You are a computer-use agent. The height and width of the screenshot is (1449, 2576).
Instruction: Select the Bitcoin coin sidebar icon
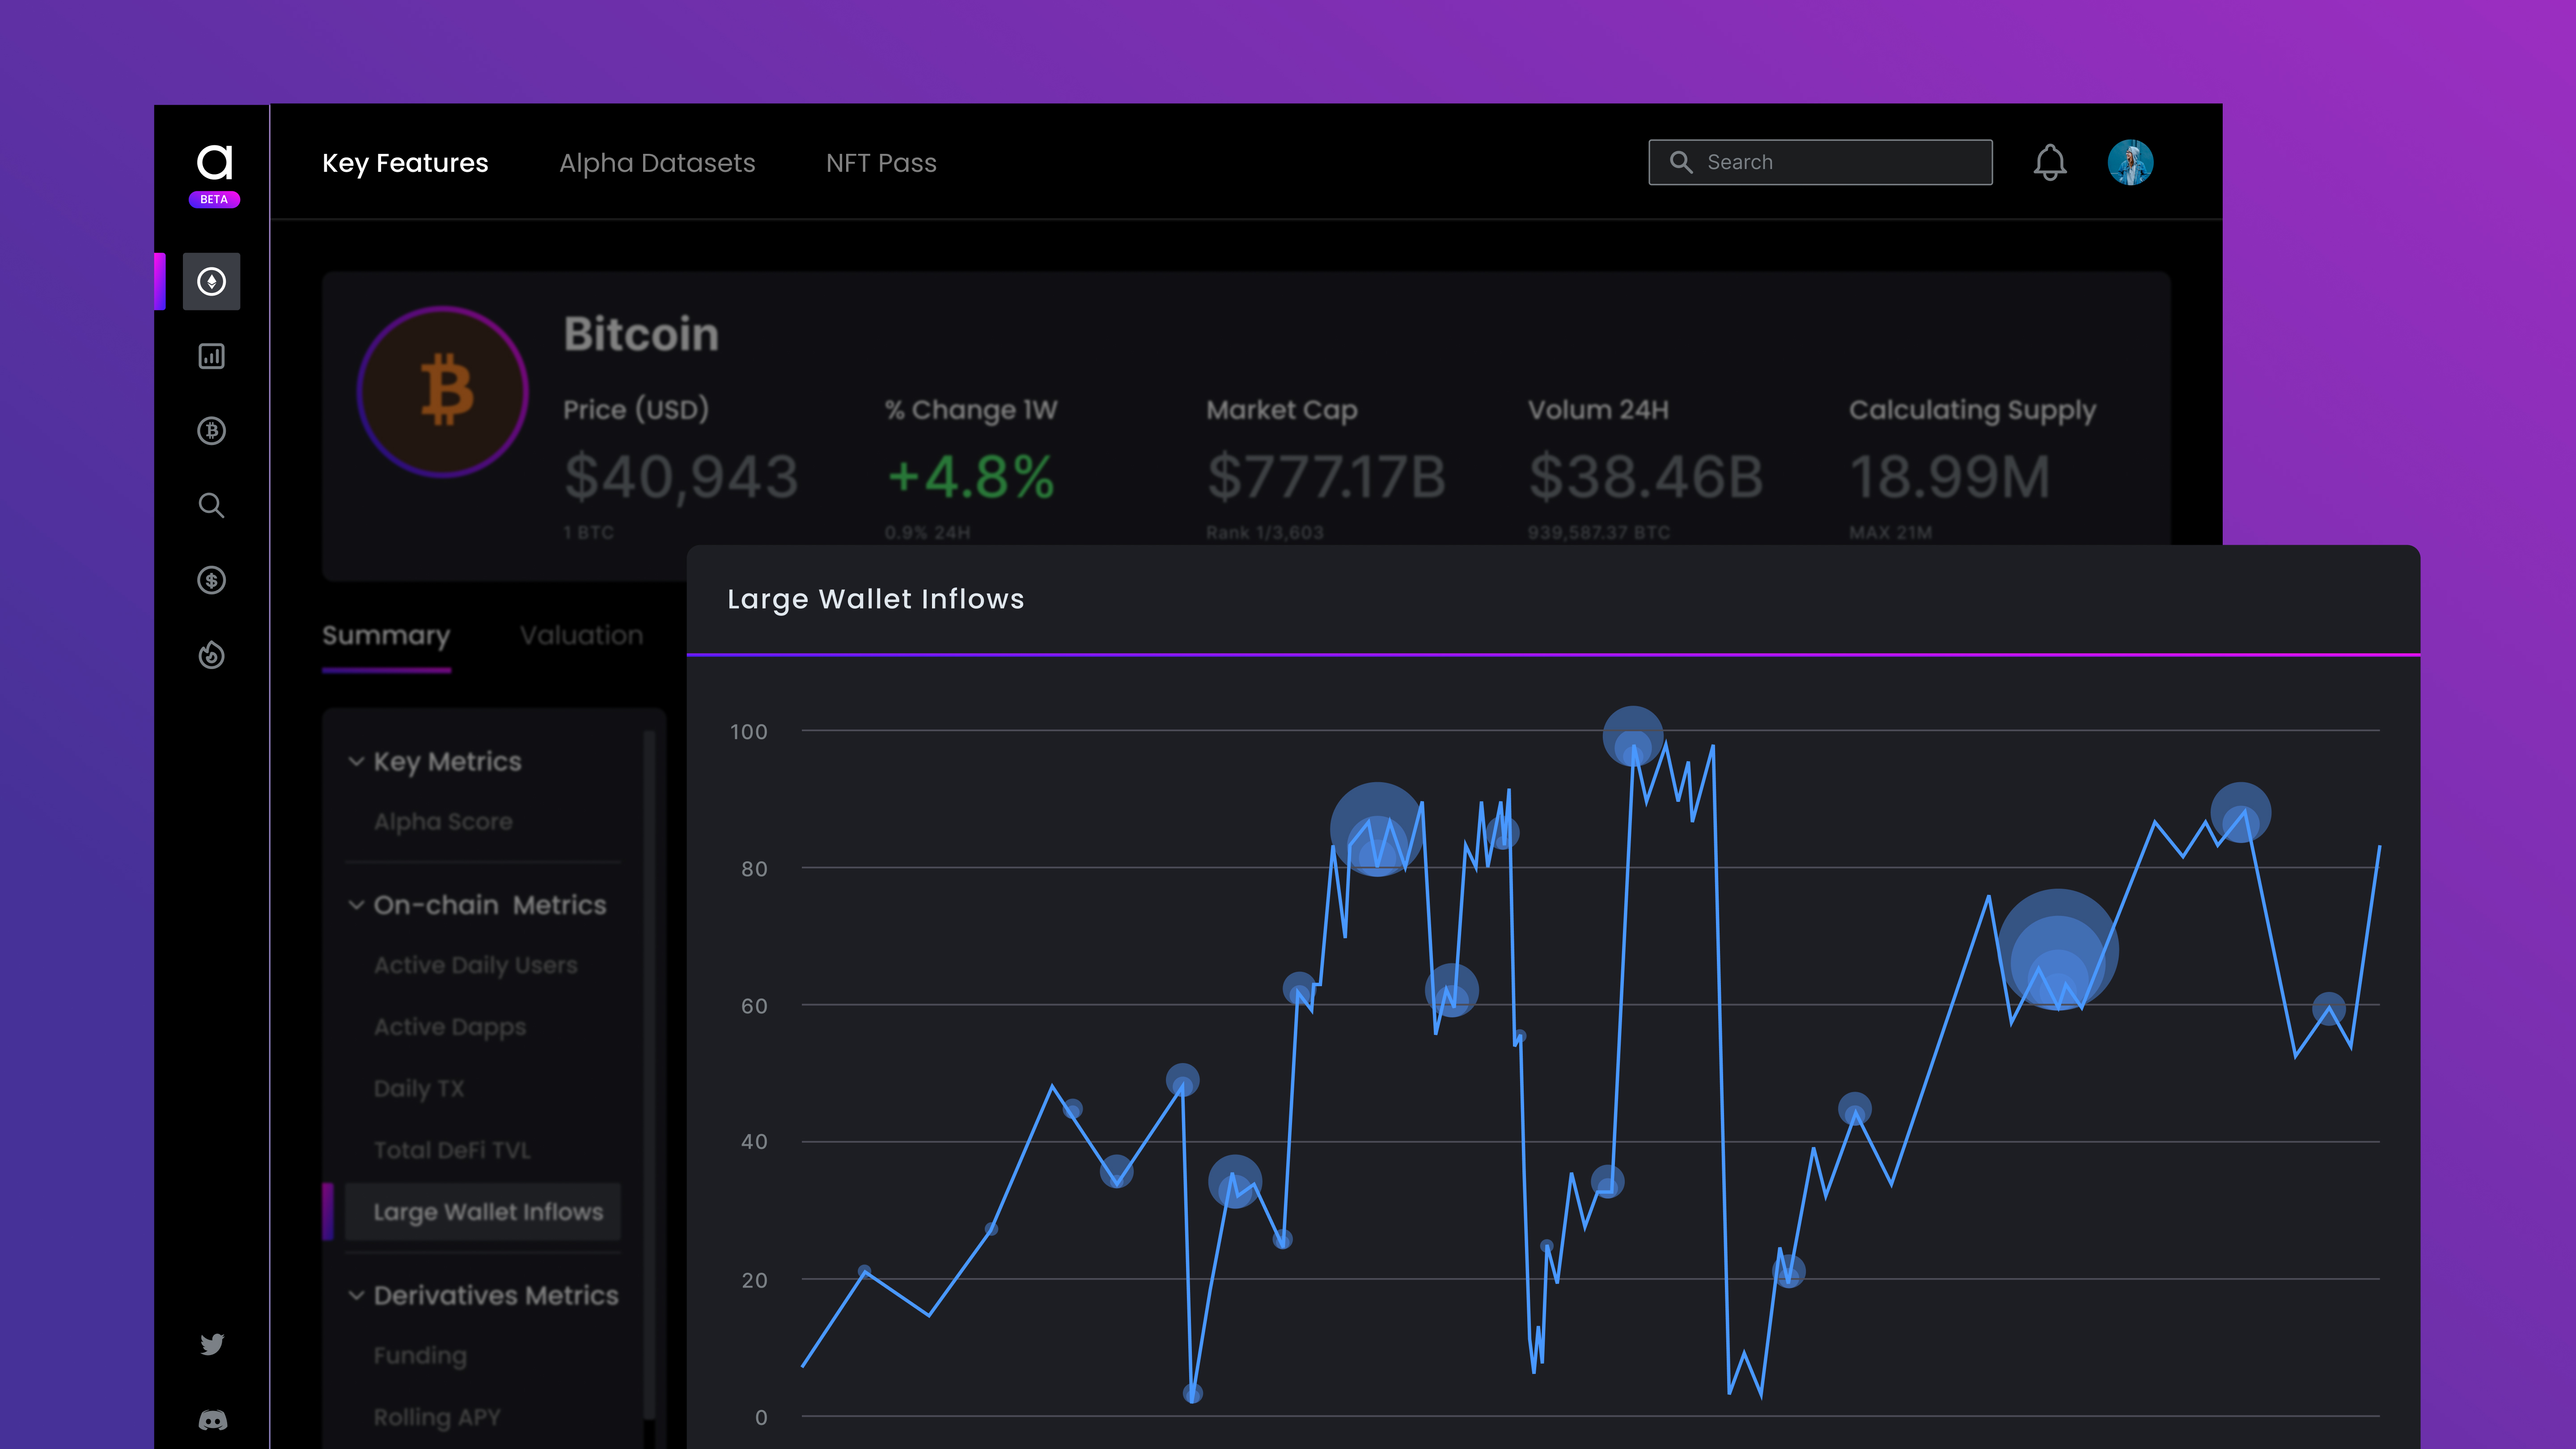click(x=211, y=431)
